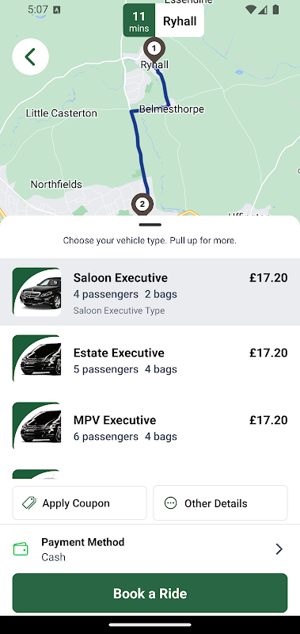Tap the 11 mins Ryhall ETA label
This screenshot has width=300, height=634.
pyautogui.click(x=164, y=21)
